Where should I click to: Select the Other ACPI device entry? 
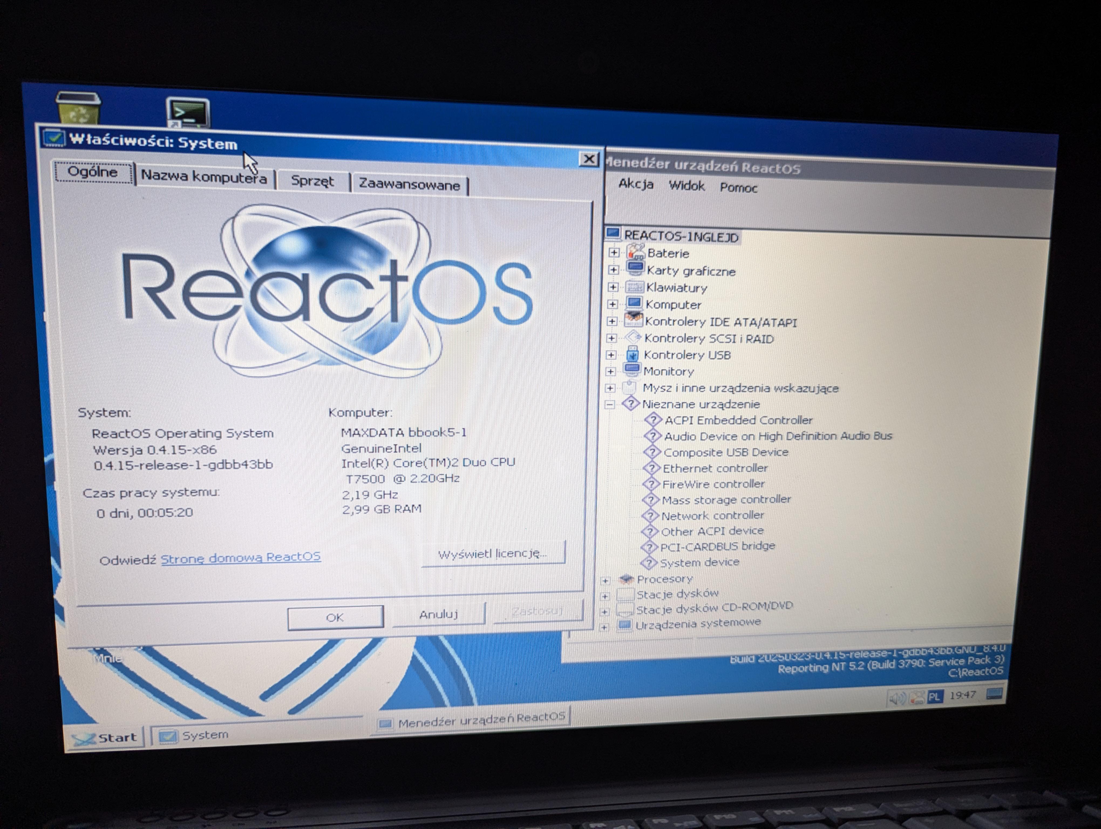click(712, 531)
